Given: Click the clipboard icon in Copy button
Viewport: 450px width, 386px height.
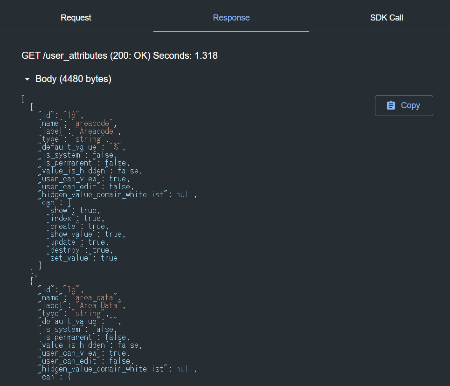Looking at the screenshot, I should tap(391, 105).
